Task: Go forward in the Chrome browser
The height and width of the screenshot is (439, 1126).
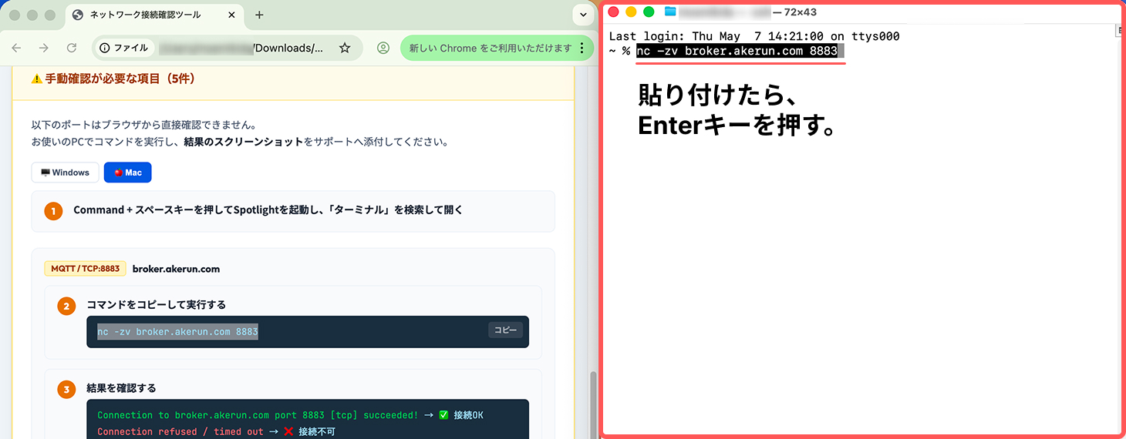Action: coord(44,48)
